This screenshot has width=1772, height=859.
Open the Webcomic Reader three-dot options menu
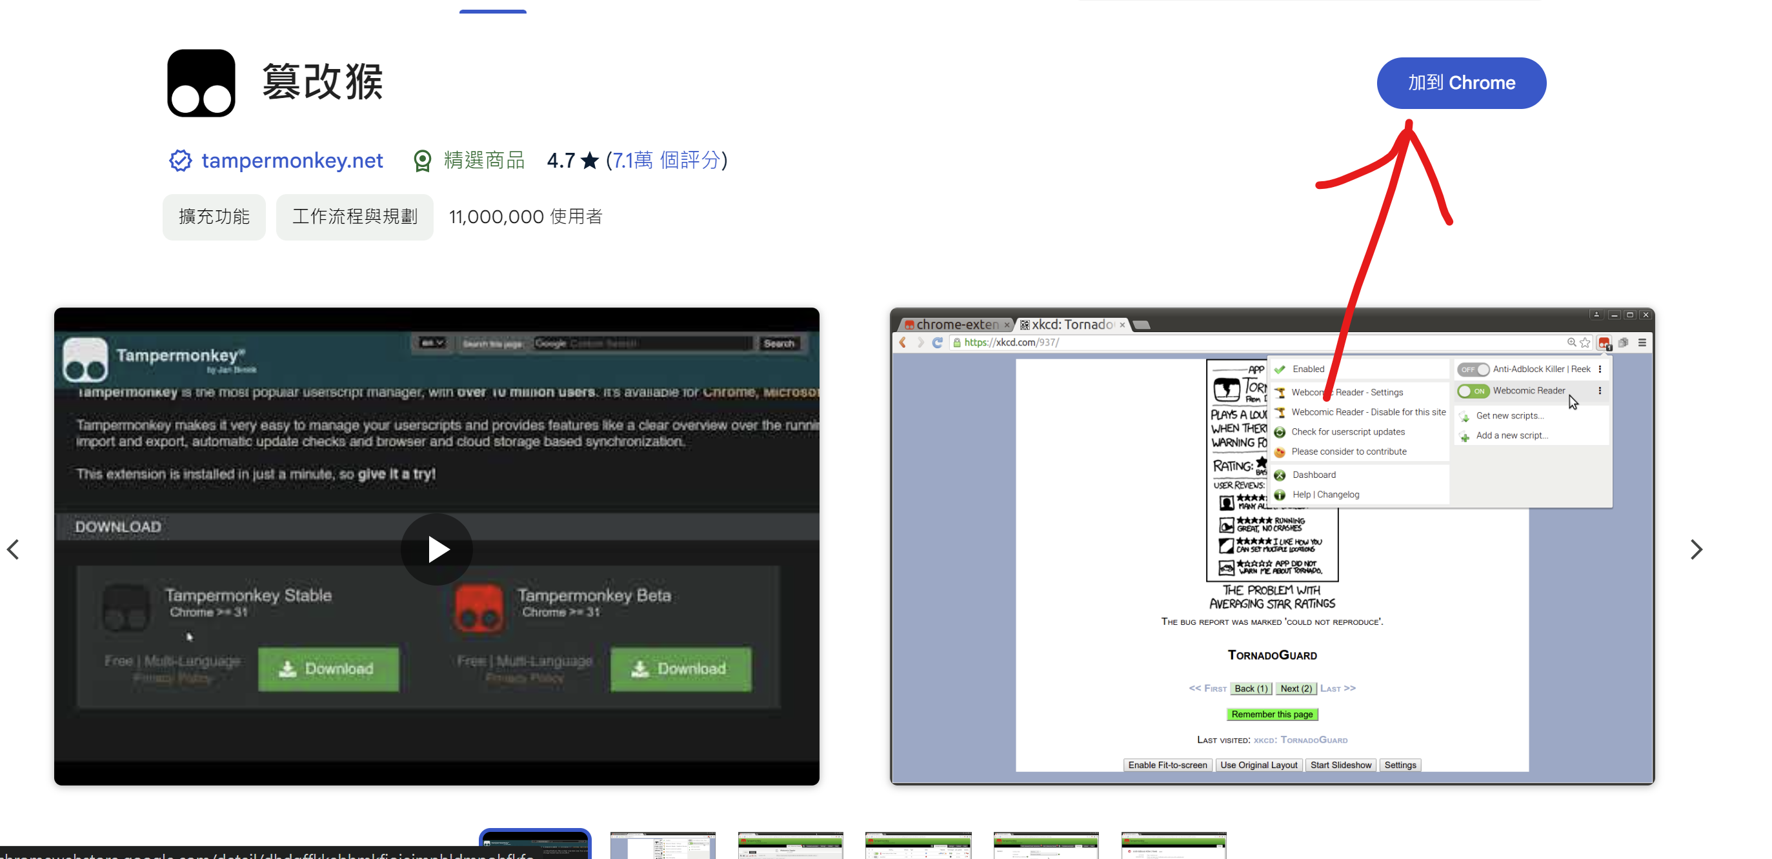click(1600, 391)
